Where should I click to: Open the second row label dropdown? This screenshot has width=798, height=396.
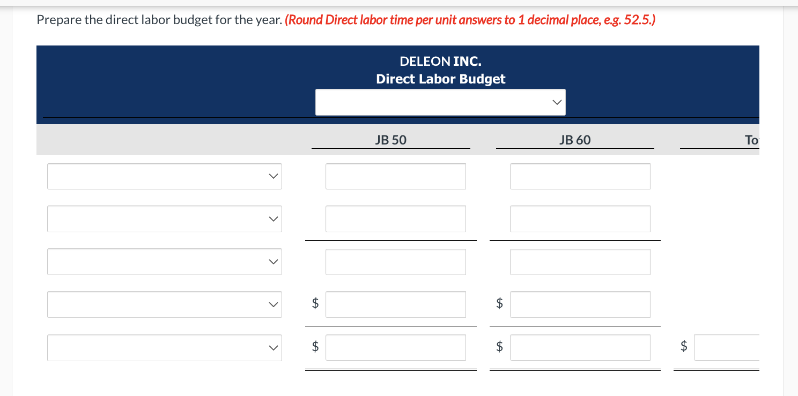tap(164, 219)
